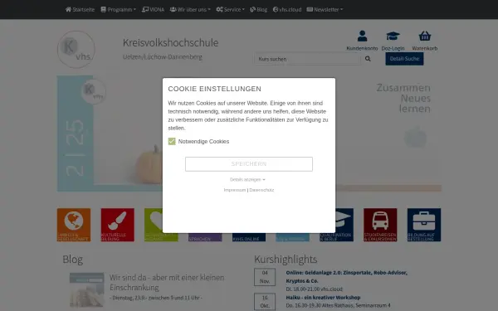498x311 pixels.
Task: Open the Datenschutz link
Action: click(261, 190)
